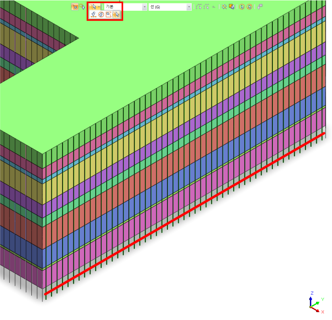Click the diamond cross-select icon

tap(224, 7)
